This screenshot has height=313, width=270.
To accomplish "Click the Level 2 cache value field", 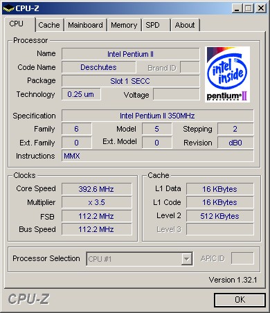I will tap(220, 216).
